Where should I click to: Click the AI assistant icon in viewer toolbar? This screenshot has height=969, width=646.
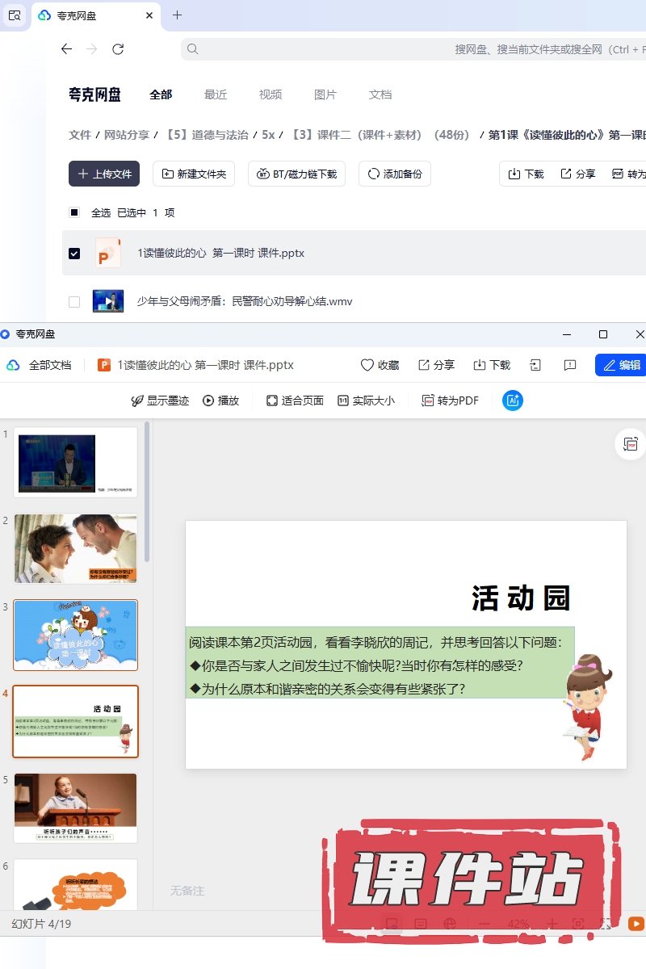point(512,401)
